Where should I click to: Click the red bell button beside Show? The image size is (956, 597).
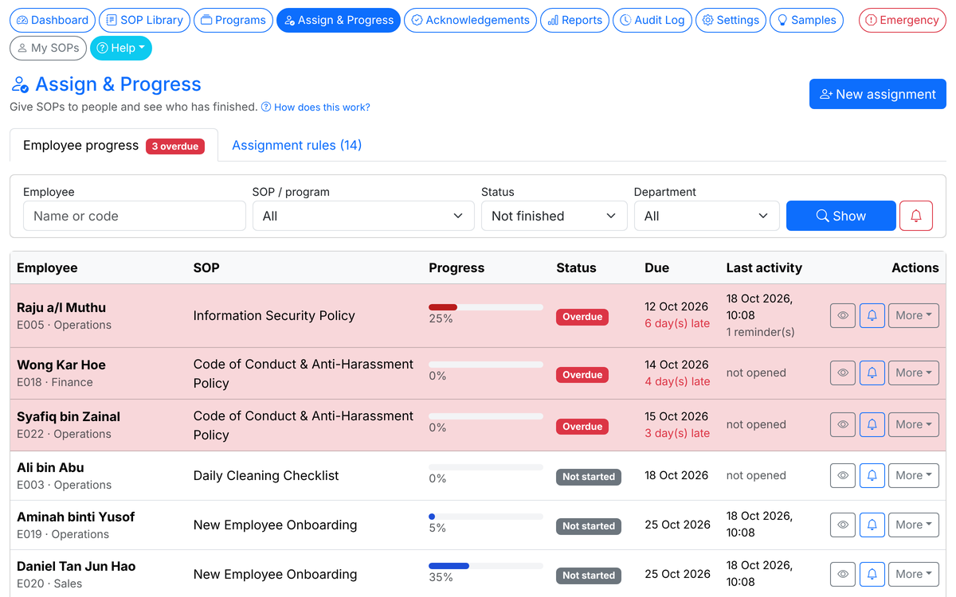pyautogui.click(x=916, y=216)
